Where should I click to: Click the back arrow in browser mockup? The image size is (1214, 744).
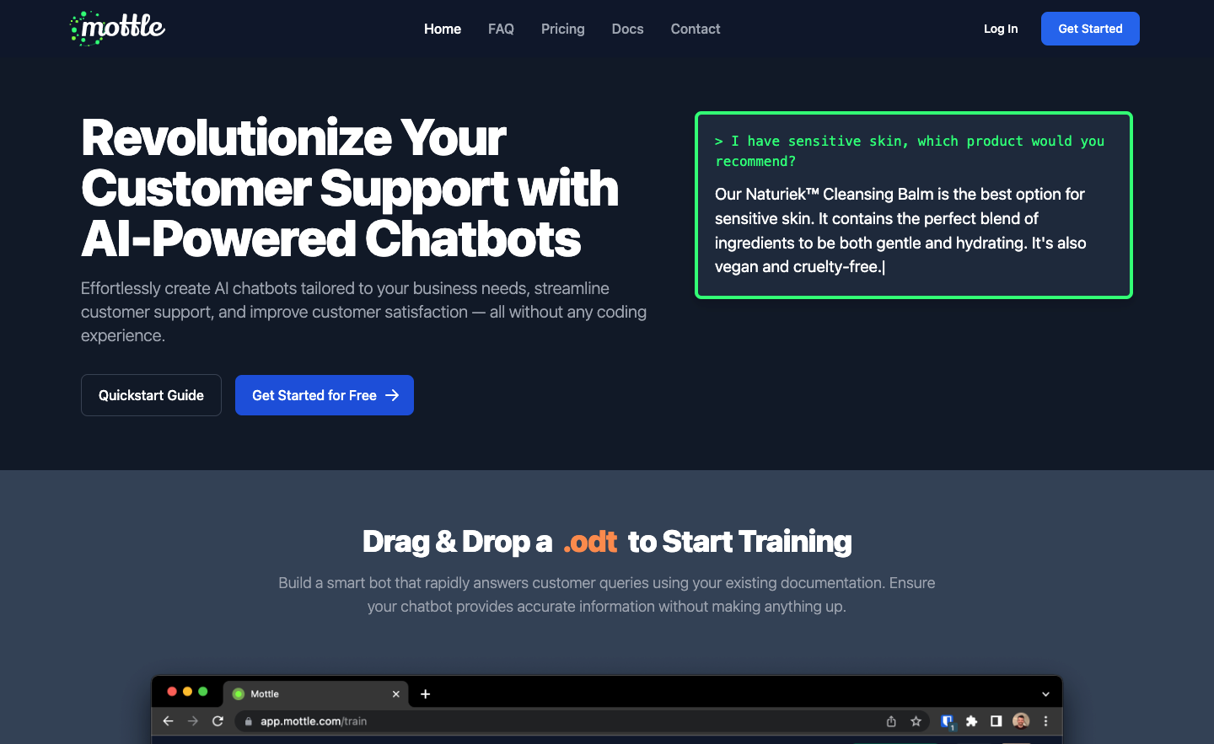click(x=168, y=721)
